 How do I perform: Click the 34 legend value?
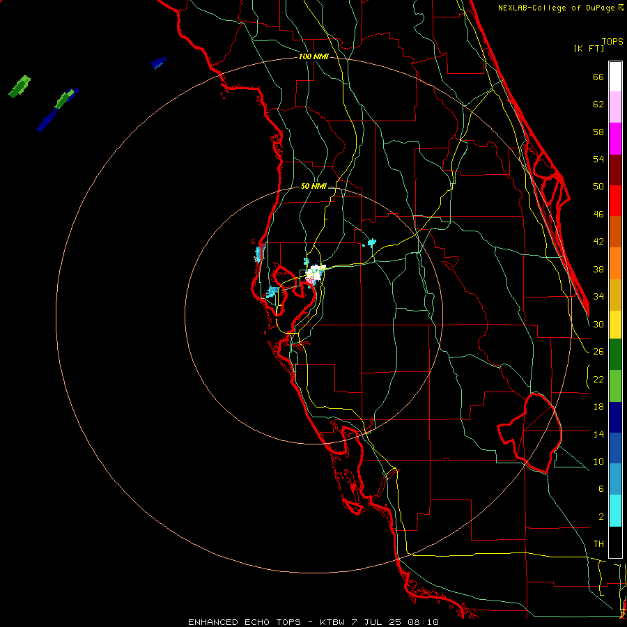pyautogui.click(x=598, y=297)
